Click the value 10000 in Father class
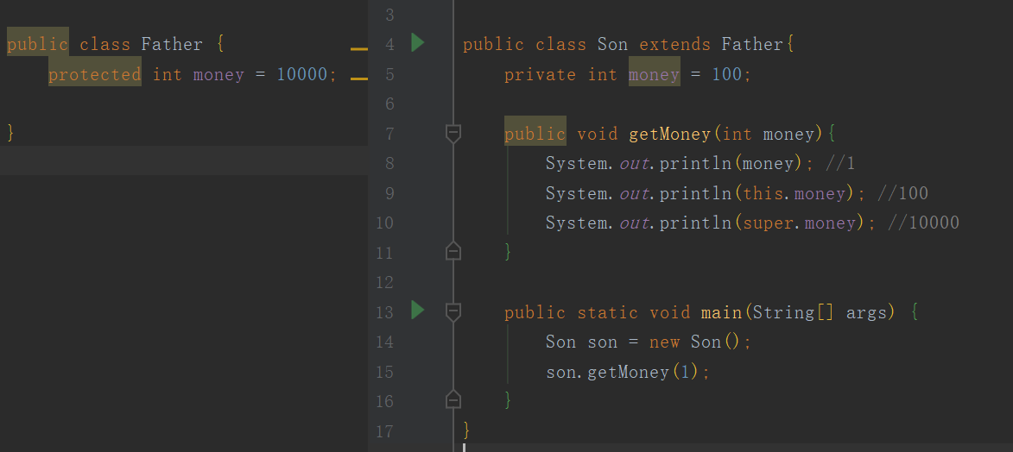Screen dimensions: 1013x452 301,74
